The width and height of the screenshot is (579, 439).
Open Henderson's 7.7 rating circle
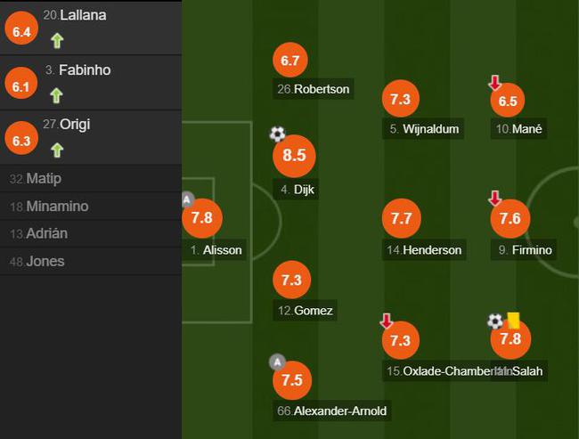coord(402,218)
